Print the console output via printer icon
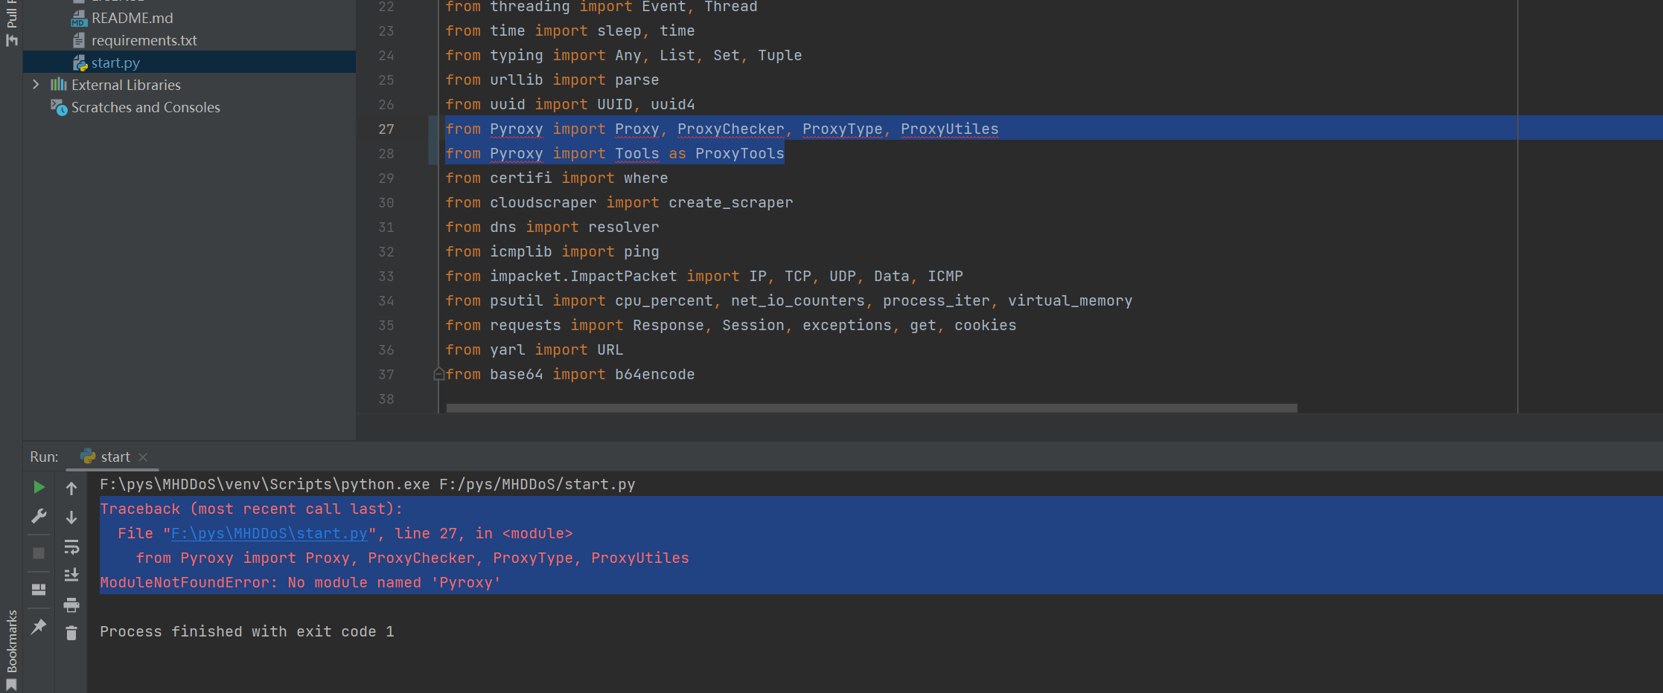Screen dimensions: 1663x693 click(71, 605)
